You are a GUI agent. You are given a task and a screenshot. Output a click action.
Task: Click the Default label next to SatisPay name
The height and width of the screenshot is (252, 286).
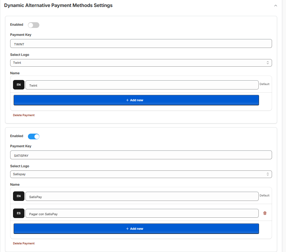click(x=264, y=196)
